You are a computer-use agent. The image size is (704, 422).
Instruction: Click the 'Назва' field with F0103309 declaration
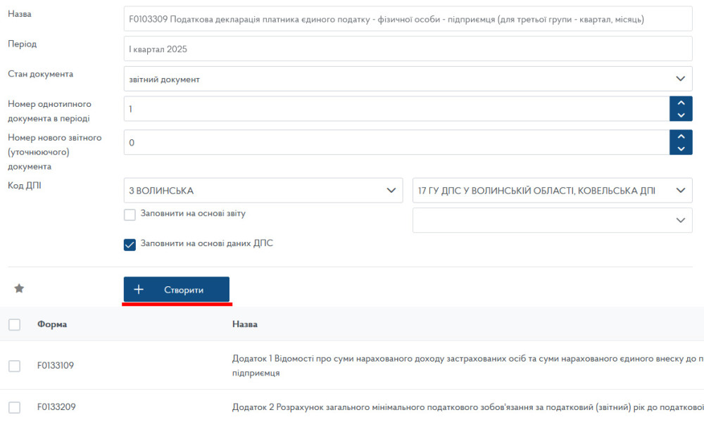[408, 19]
